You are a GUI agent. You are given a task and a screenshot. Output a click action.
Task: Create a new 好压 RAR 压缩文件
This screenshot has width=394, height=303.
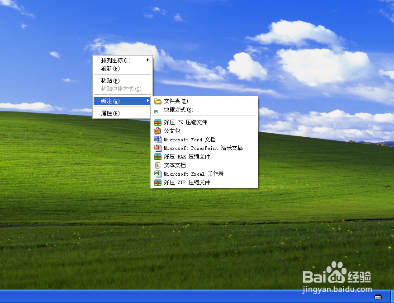204,157
